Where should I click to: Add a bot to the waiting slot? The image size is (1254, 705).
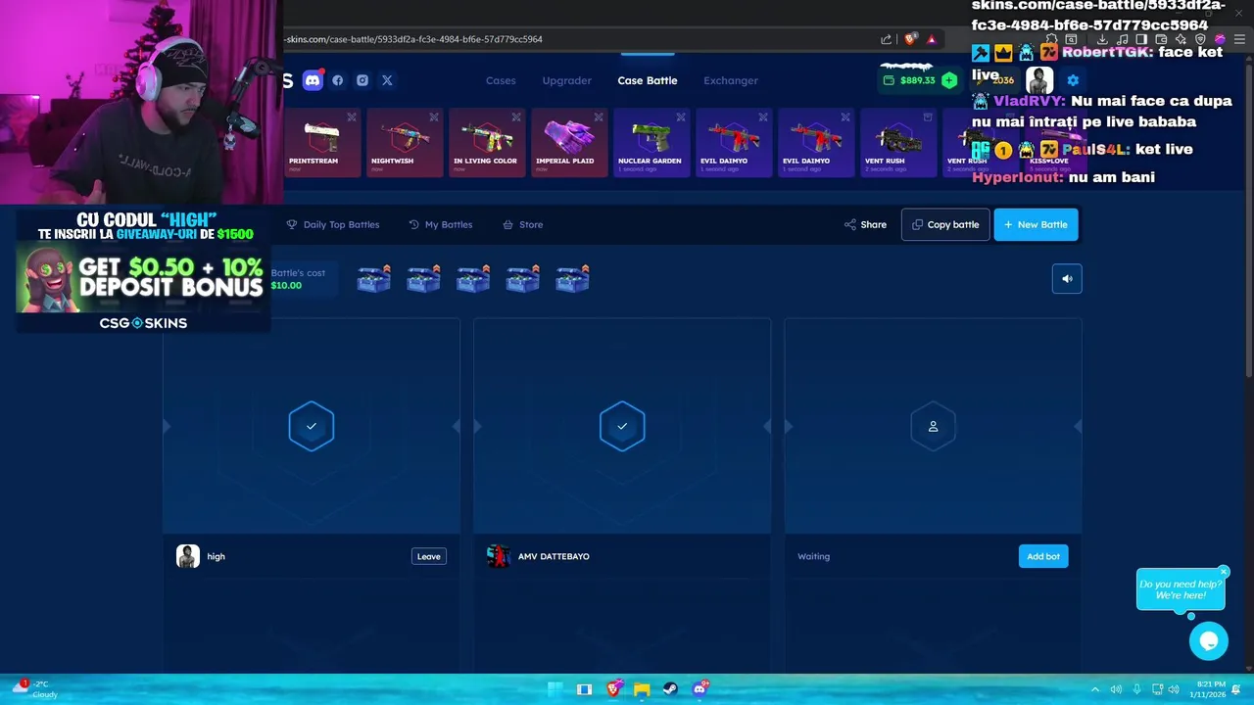pyautogui.click(x=1043, y=556)
